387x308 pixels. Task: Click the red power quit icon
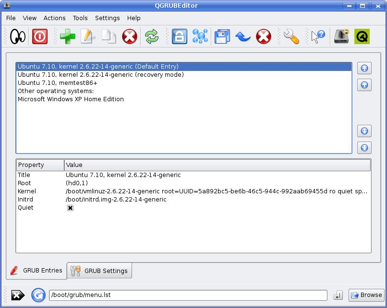click(x=40, y=37)
